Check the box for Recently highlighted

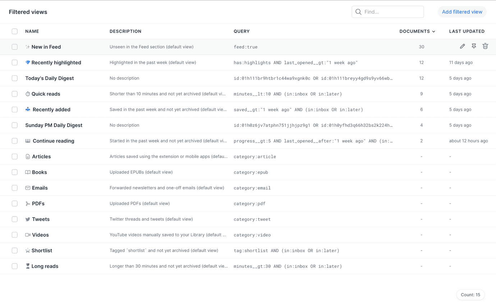15,62
